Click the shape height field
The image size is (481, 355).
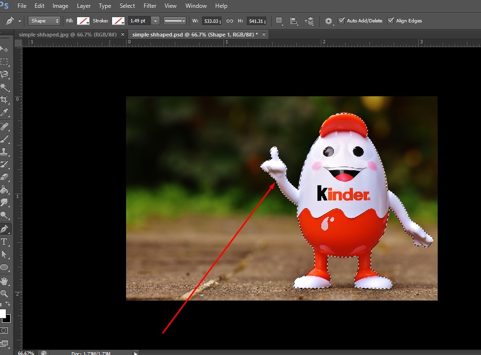tap(257, 21)
